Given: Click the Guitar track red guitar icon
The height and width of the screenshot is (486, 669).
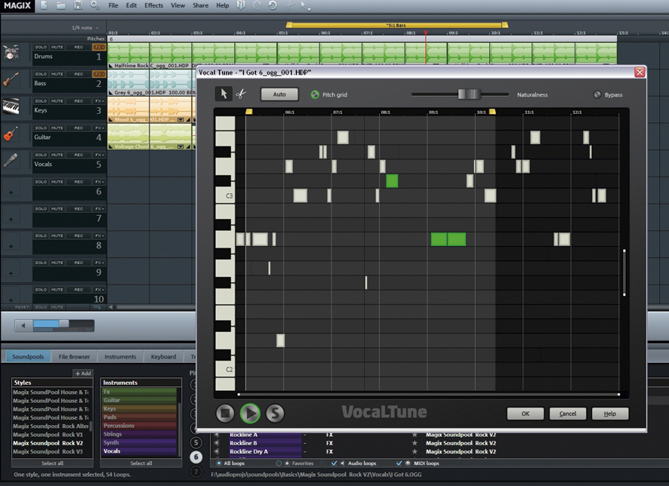Looking at the screenshot, I should coord(11,134).
